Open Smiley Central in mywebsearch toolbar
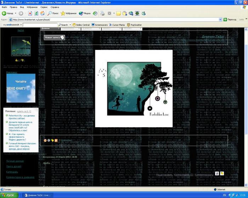The image size is (248, 198). point(81,25)
